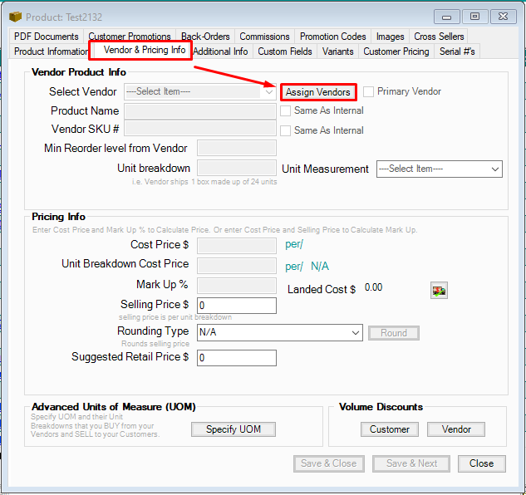Click the product box icon in title bar

[16, 17]
